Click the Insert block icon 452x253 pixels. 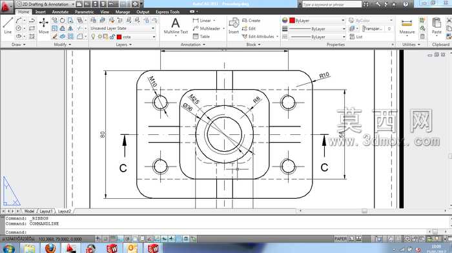(234, 25)
